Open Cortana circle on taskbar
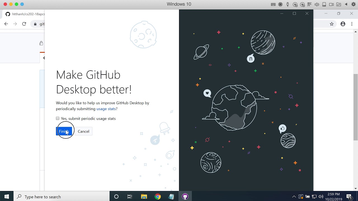This screenshot has width=358, height=201. [x=116, y=197]
